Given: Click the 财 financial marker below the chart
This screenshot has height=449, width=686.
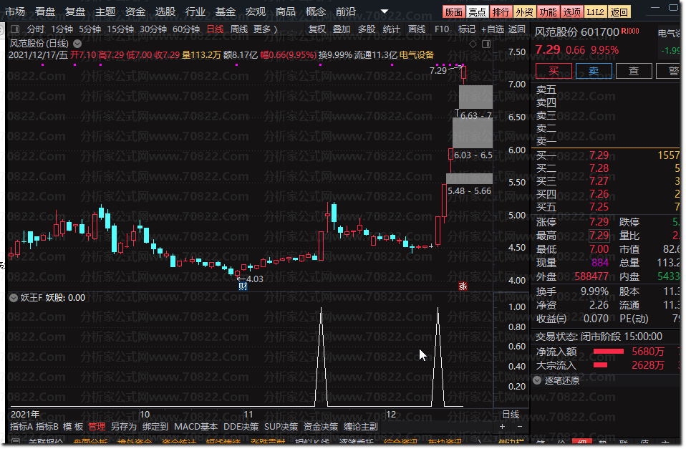Looking at the screenshot, I should point(243,286).
